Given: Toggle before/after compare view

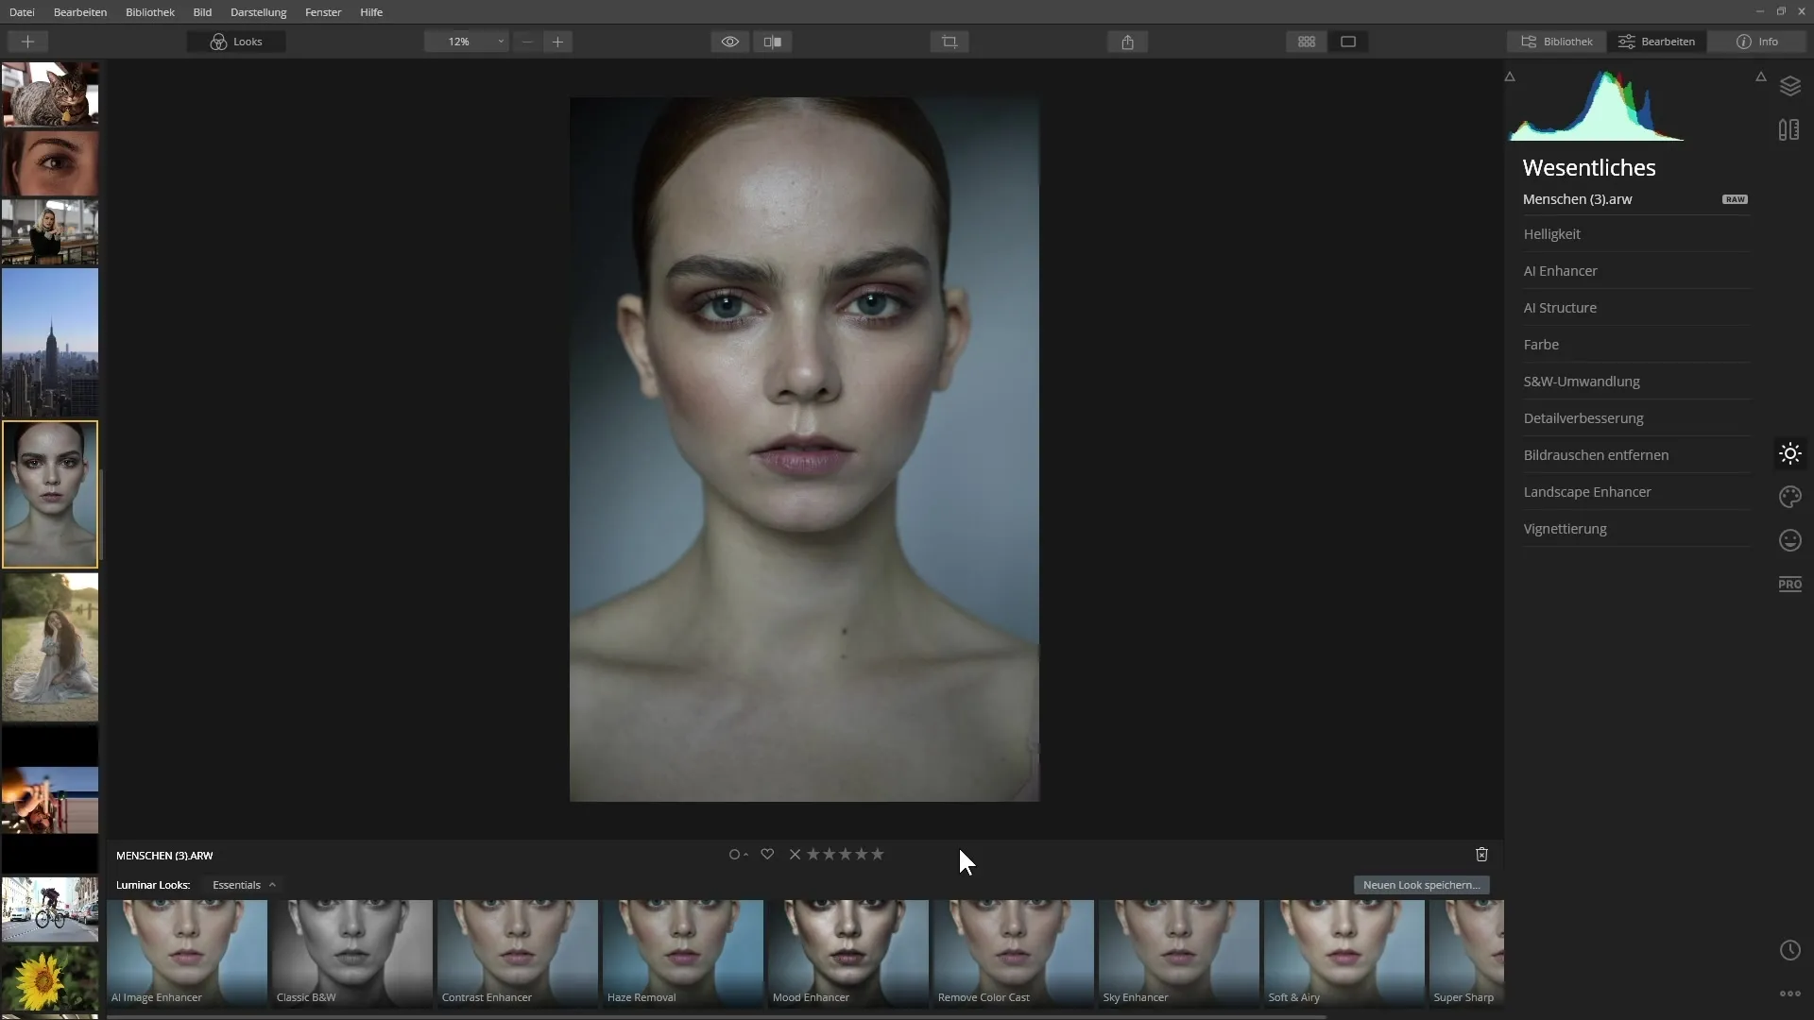Looking at the screenshot, I should coord(773,42).
